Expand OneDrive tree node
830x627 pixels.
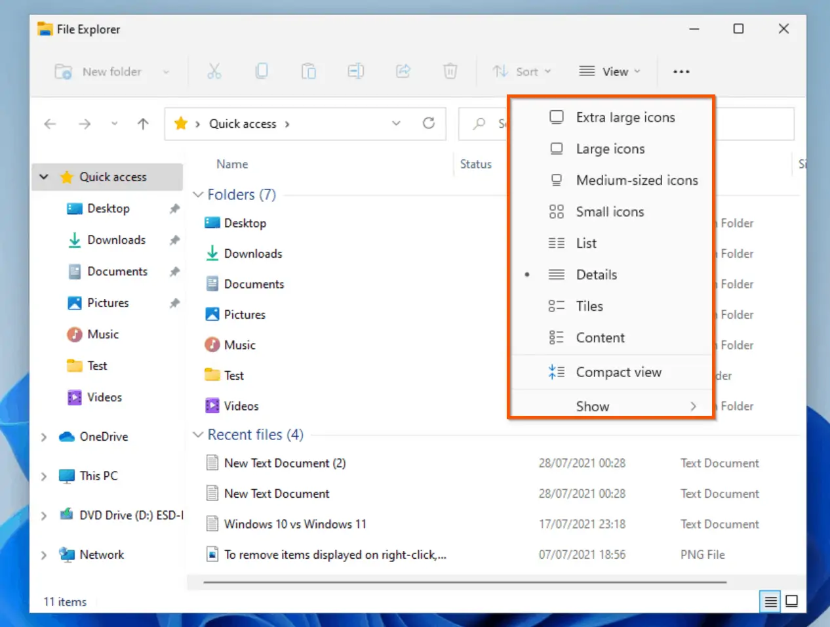[x=44, y=437]
